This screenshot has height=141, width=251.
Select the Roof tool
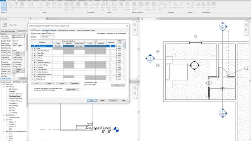tap(48, 5)
